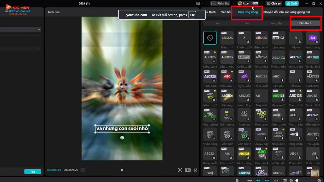The height and width of the screenshot is (182, 324).
Task: Click the 9:16 aspect ratio icon
Action: pos(188,170)
